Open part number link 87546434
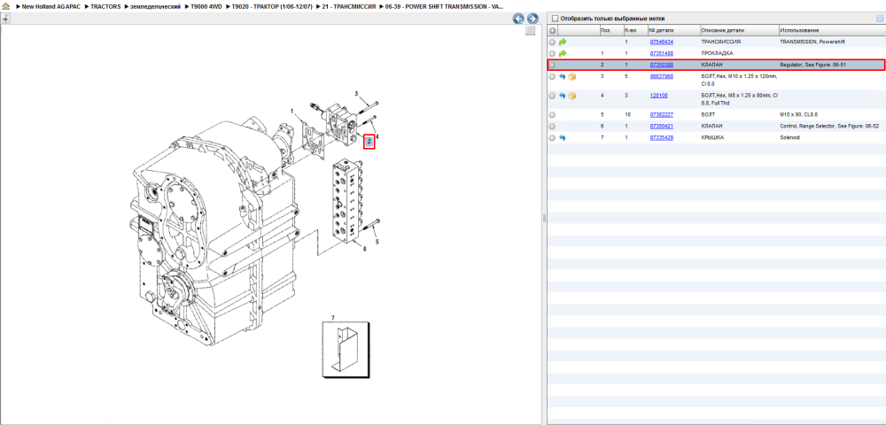This screenshot has width=886, height=425. click(x=661, y=42)
